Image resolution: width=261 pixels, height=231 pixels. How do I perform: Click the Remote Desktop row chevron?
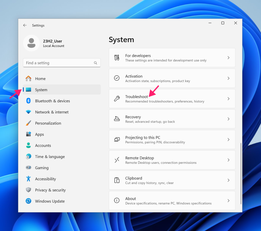click(228, 160)
